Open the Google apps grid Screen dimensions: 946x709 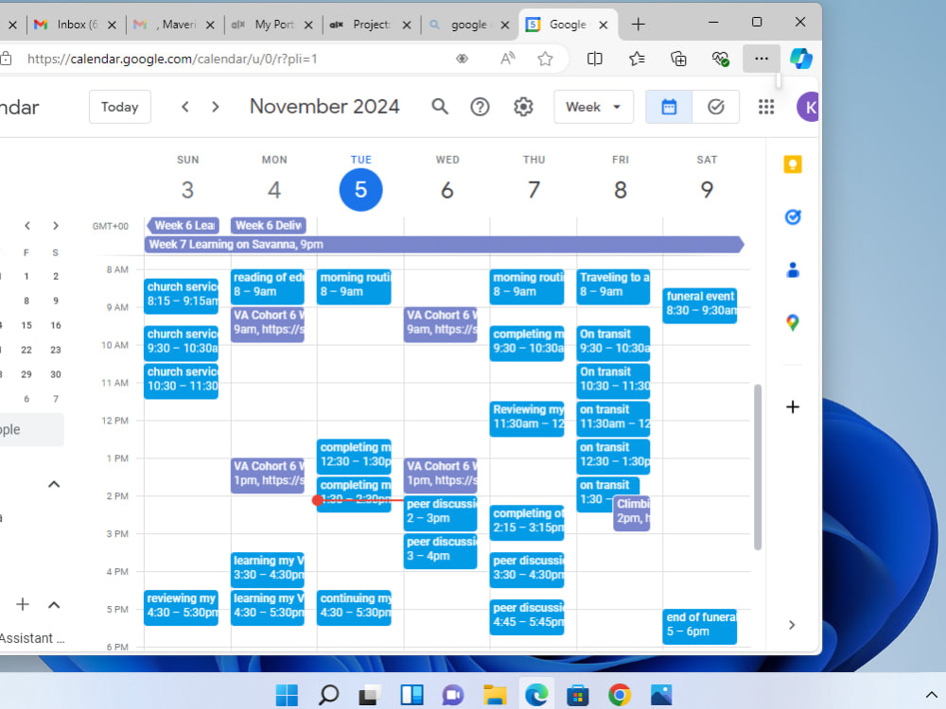coord(766,107)
